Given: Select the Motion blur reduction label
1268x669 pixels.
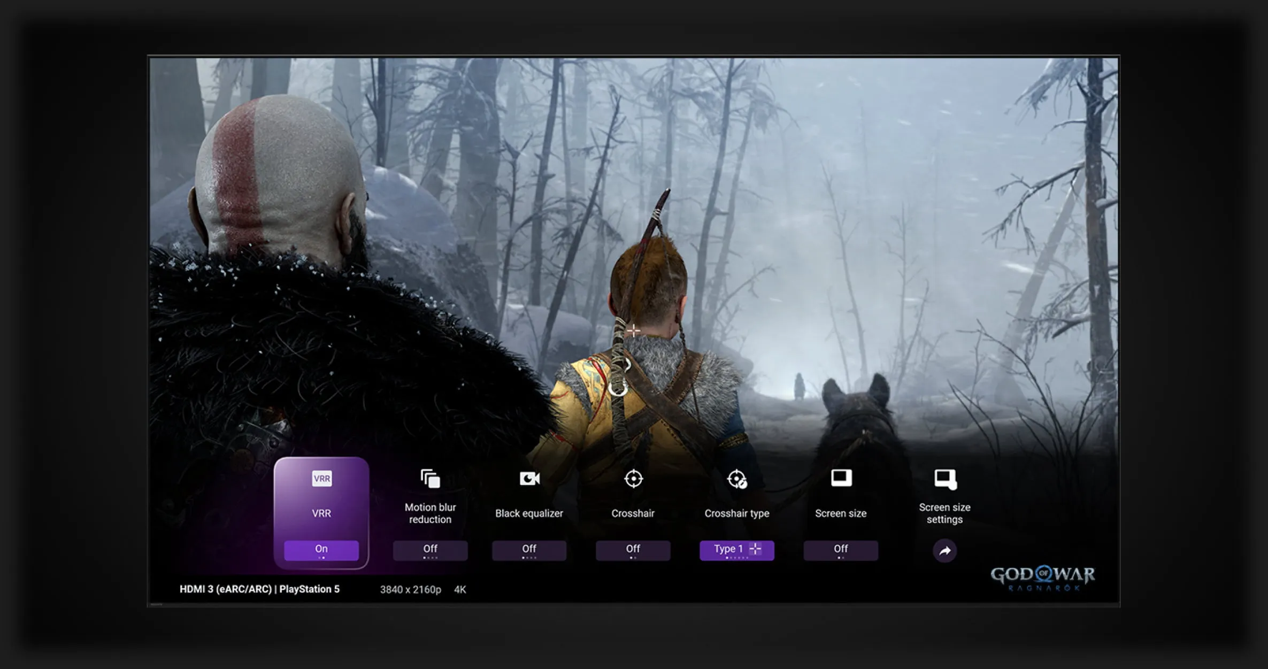Looking at the screenshot, I should [x=431, y=513].
